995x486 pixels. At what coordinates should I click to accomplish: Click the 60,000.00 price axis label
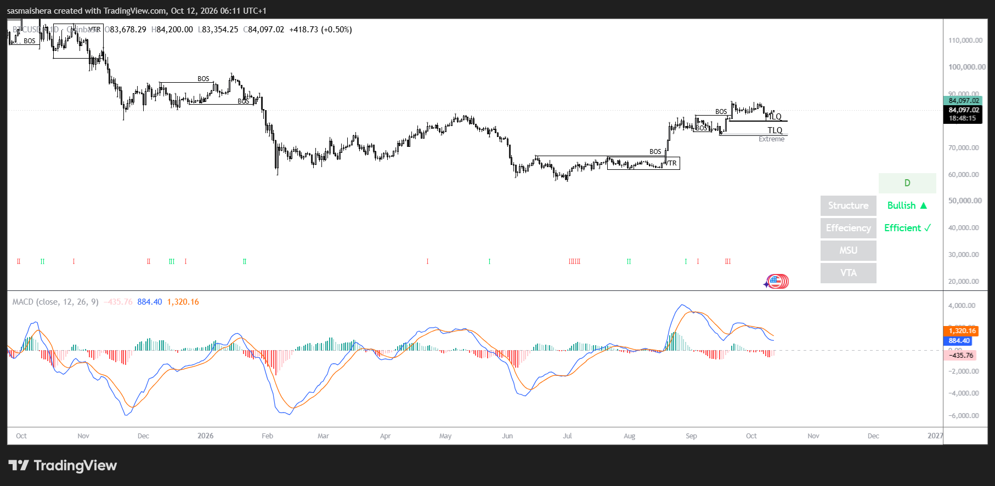point(964,175)
